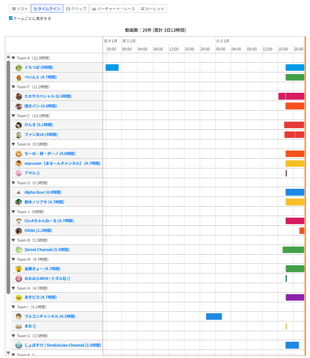
Task: Collapse Team M group
Action: click(x=13, y=260)
